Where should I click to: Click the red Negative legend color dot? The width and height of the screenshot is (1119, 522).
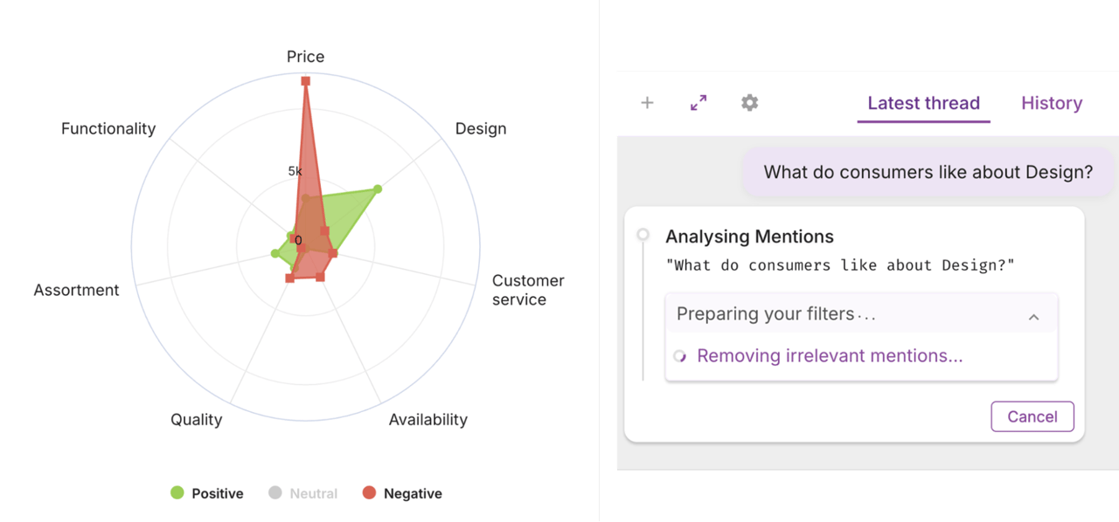[x=369, y=493]
